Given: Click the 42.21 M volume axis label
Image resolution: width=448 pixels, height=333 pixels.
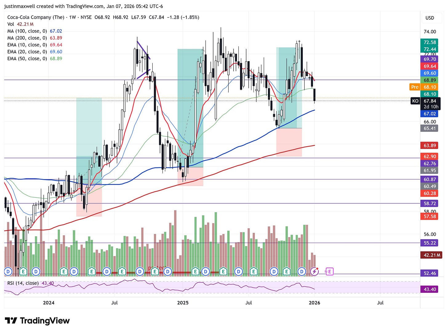Looking at the screenshot, I should point(432,255).
